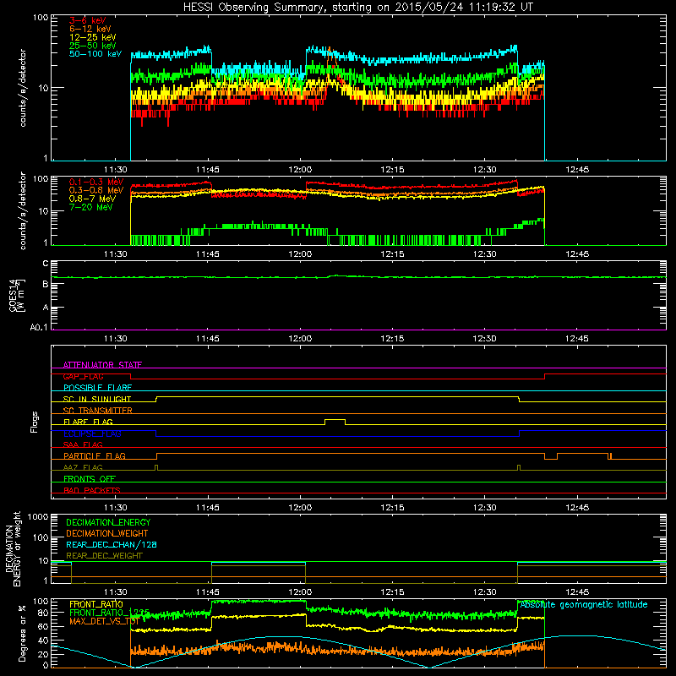Pick the 7-20 MeV legend label
Screen dimensions: 676x676
[90, 207]
